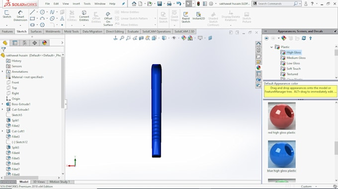
Task: Expand FeatureManager tabs with right chevron
Action: click(x=62, y=43)
